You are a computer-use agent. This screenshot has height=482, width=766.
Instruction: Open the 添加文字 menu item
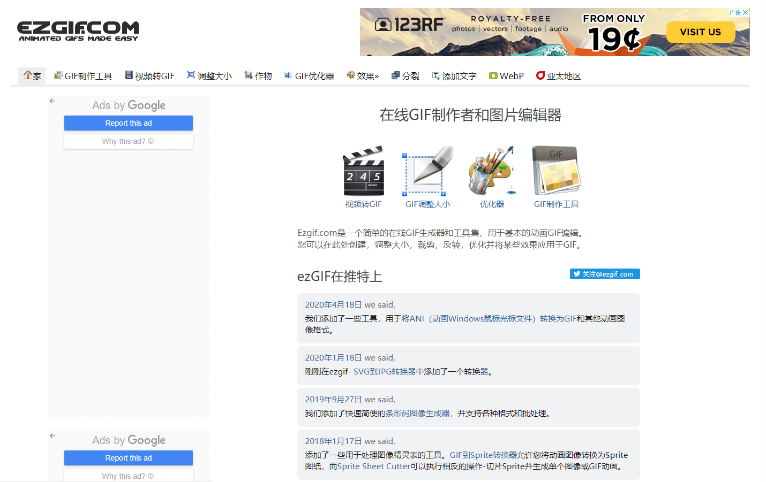click(454, 76)
